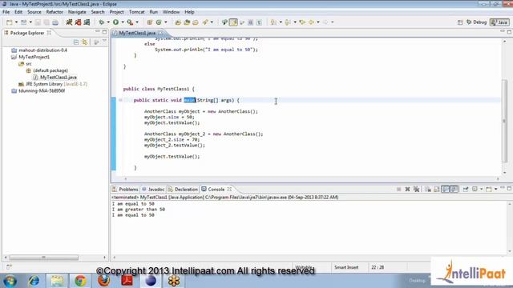Click the Open Console icon
Screen dimensions: 513x288
click(x=489, y=189)
